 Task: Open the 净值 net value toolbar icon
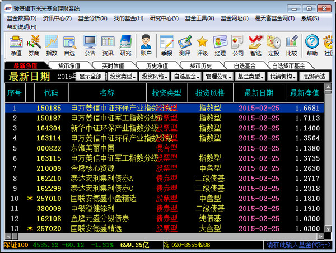pos(16,46)
